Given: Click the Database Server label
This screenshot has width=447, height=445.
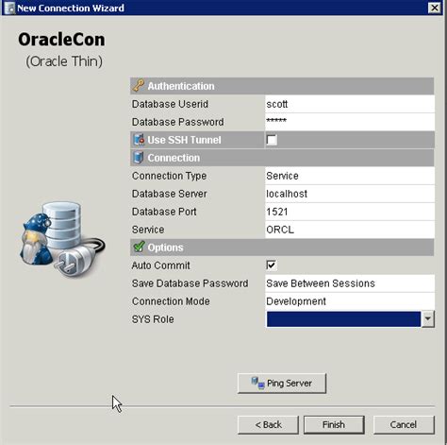Looking at the screenshot, I should point(170,194).
